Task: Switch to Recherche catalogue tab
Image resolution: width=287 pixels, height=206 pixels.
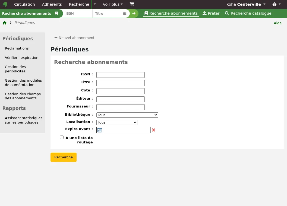Action: [248, 13]
